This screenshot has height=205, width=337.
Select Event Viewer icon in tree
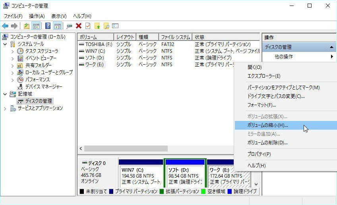tap(20, 58)
